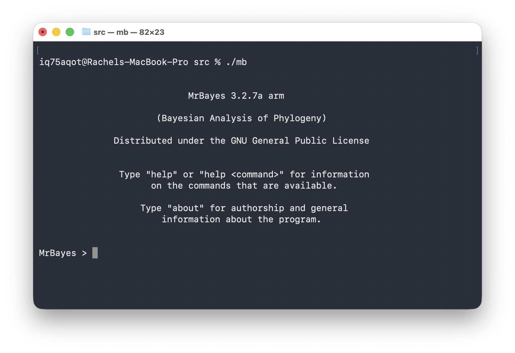Viewport: 515px width, 353px height.
Task: Click the hostname "iq75aqot@Rachels-MacBook-Pro" text
Action: coord(114,62)
